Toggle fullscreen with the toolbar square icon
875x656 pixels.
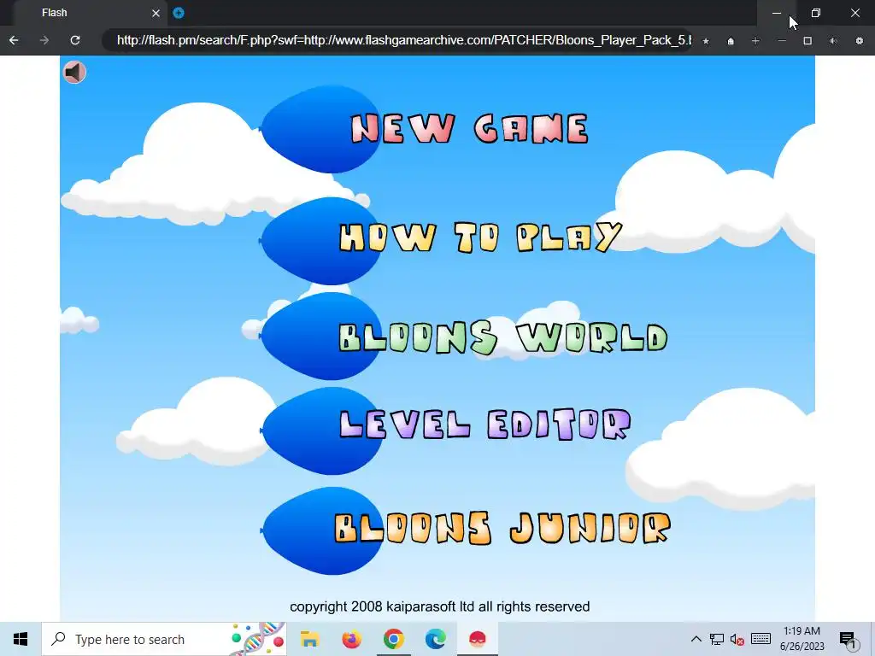[x=807, y=41]
